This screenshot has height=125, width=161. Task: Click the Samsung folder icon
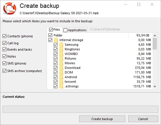tap(61, 45)
